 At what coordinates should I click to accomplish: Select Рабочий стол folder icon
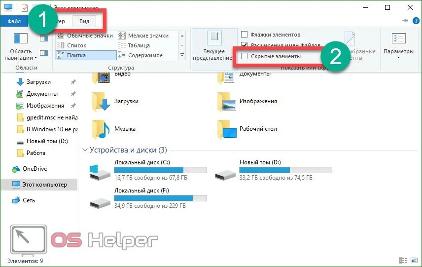tap(227, 130)
